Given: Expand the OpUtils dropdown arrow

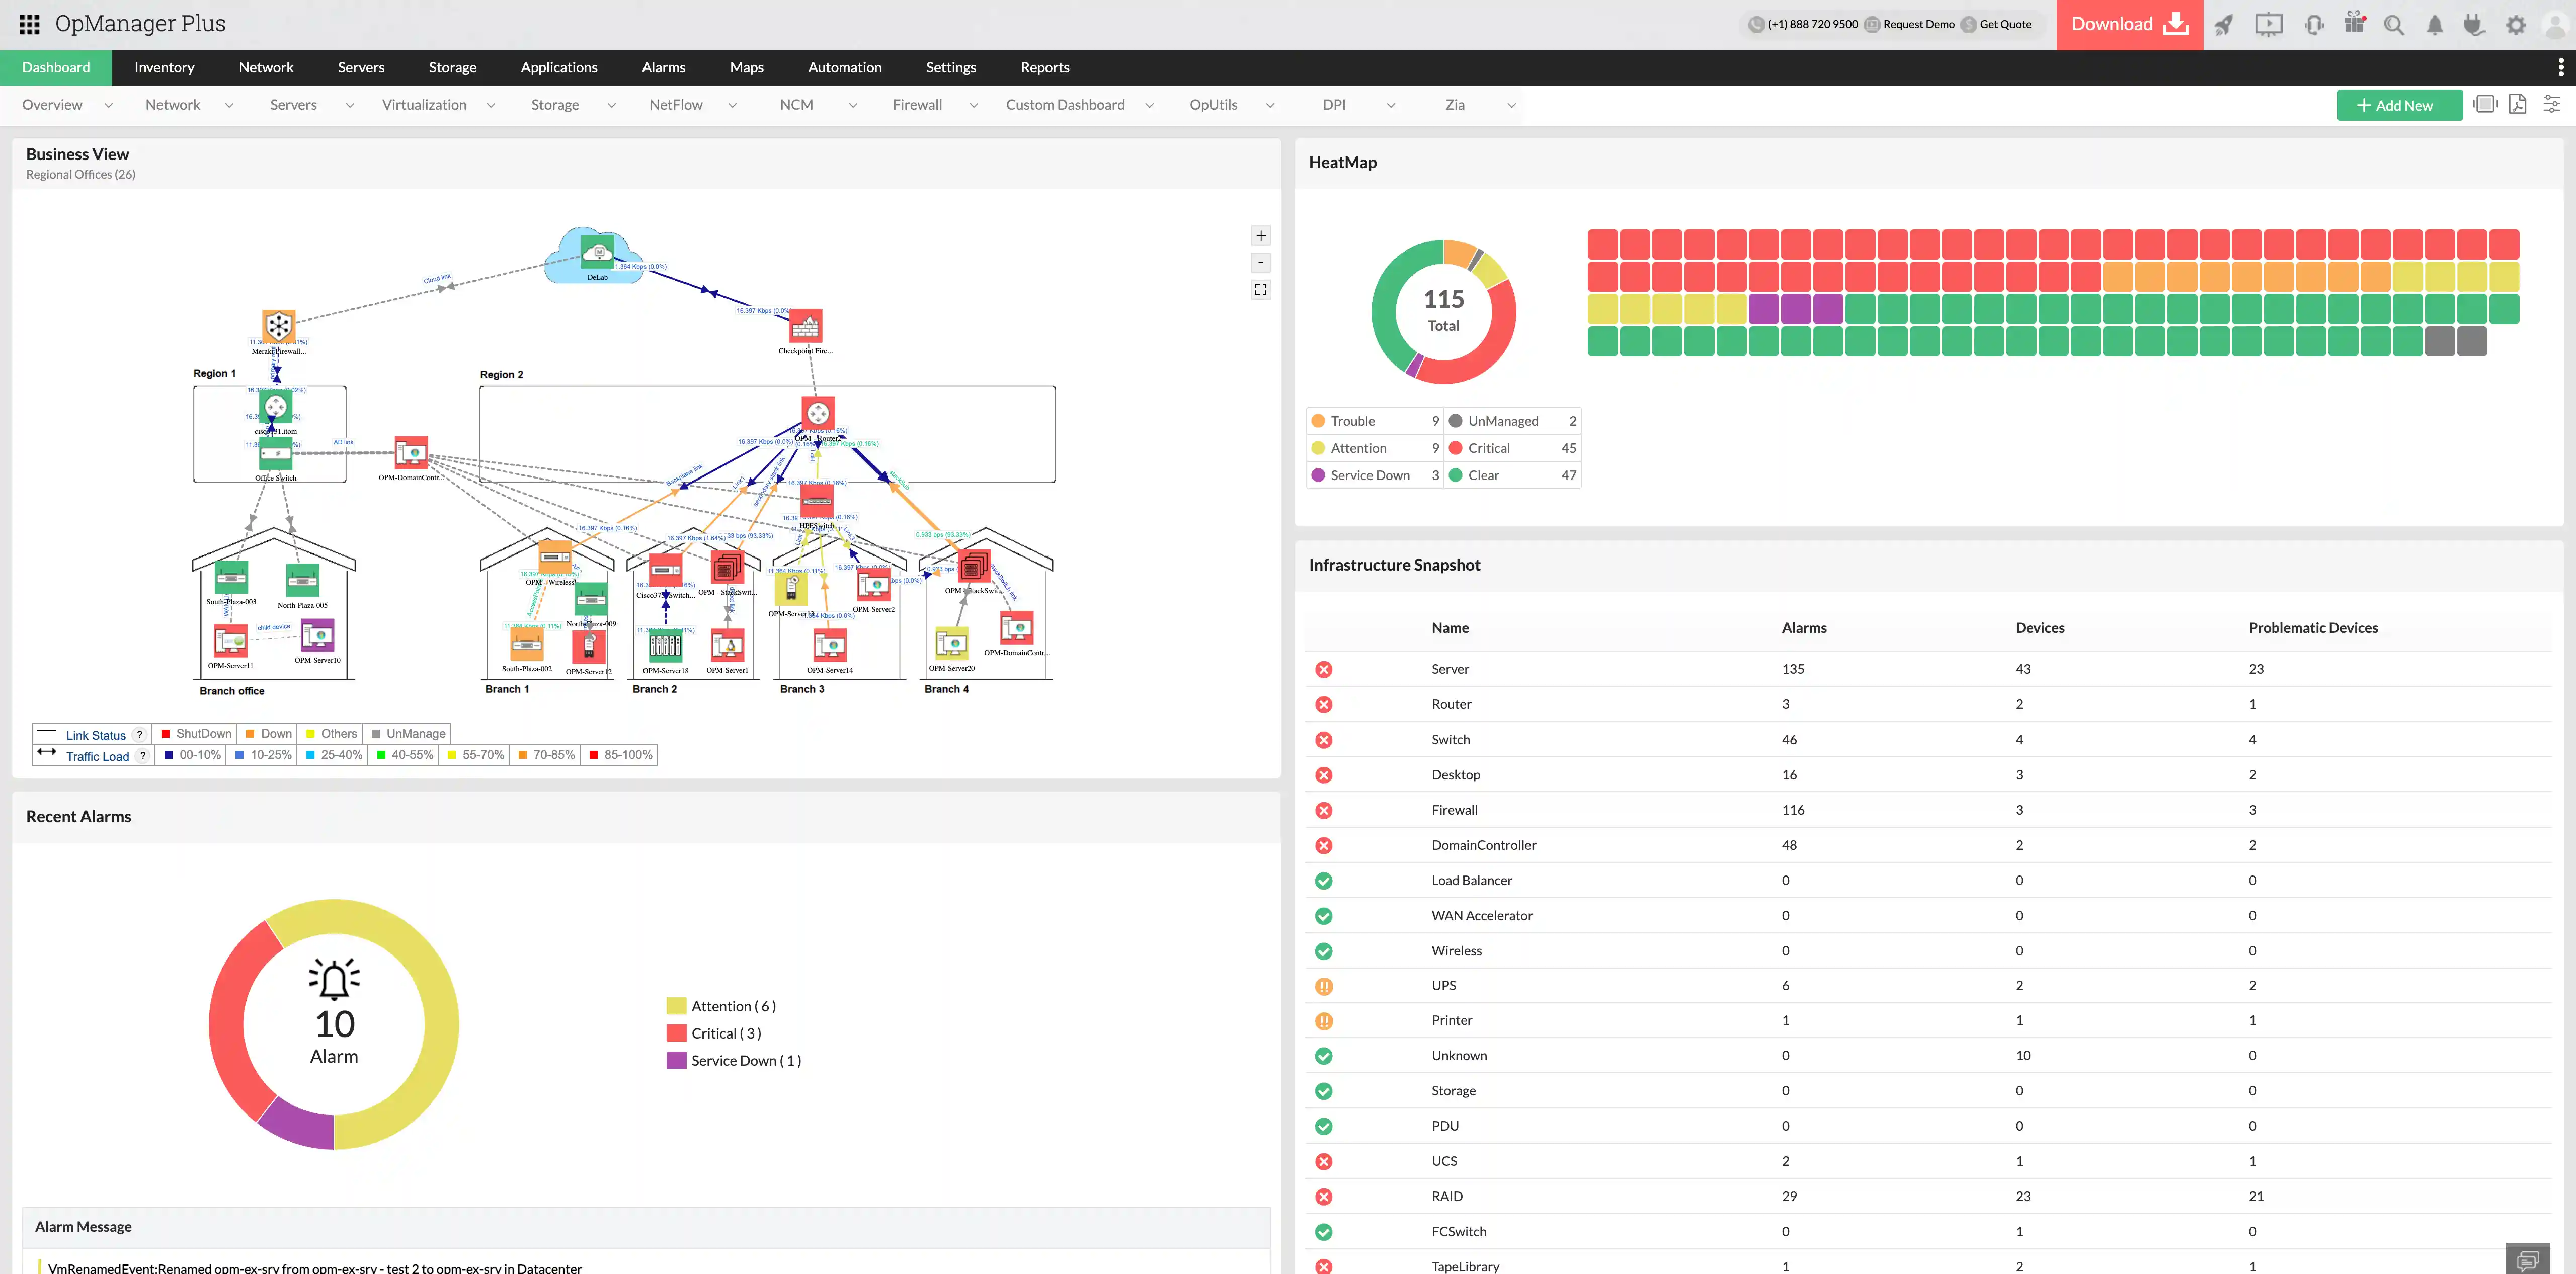Looking at the screenshot, I should point(1270,105).
